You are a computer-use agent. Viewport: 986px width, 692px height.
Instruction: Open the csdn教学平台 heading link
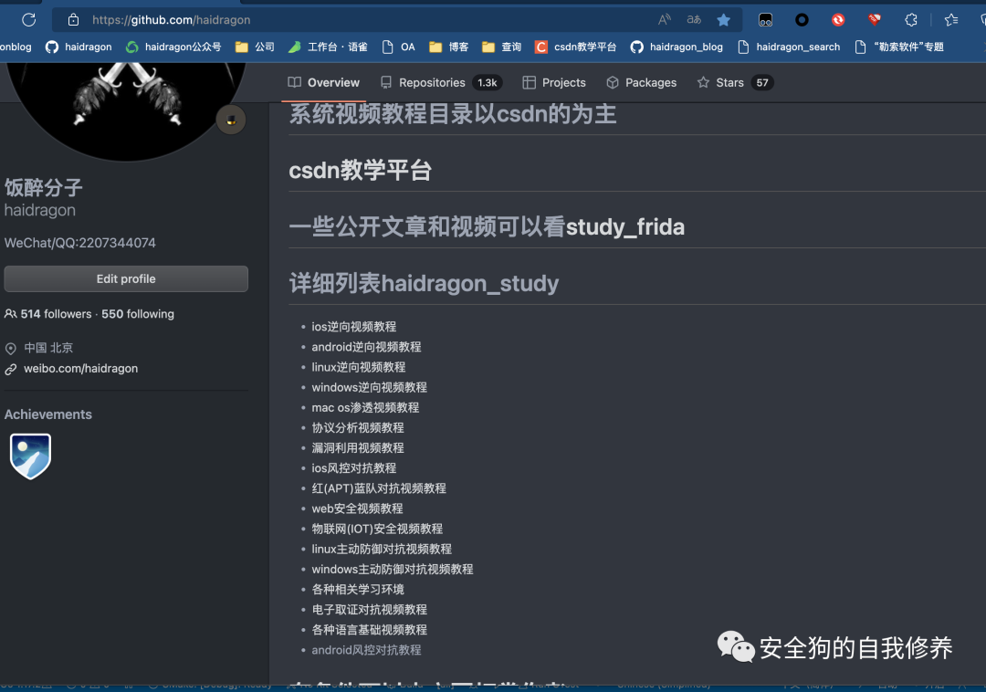pyautogui.click(x=360, y=171)
